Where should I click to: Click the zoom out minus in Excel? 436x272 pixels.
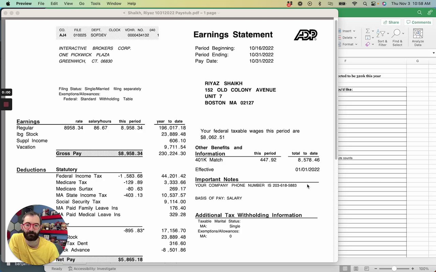click(x=376, y=269)
